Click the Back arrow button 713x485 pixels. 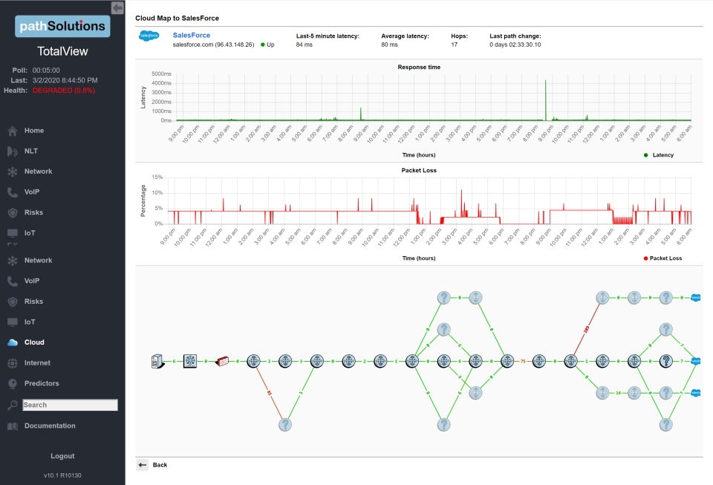[143, 465]
